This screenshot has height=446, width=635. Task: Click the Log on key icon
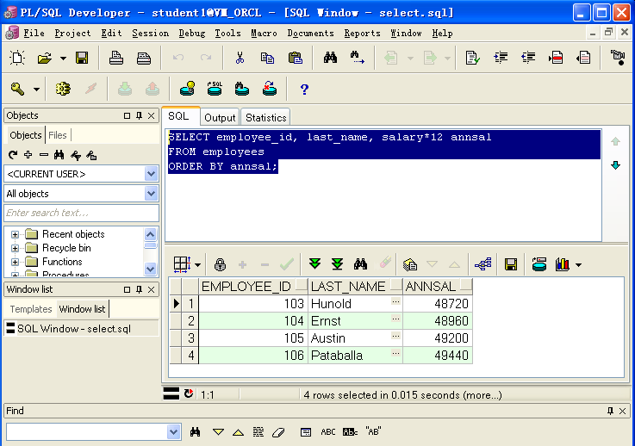[x=17, y=89]
